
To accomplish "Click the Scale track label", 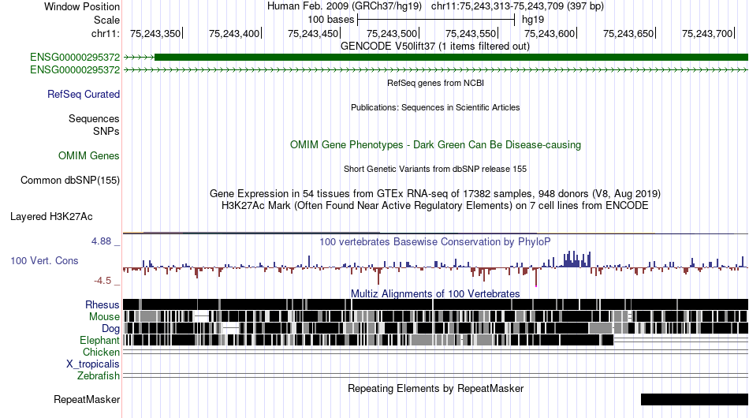I will (x=106, y=20).
